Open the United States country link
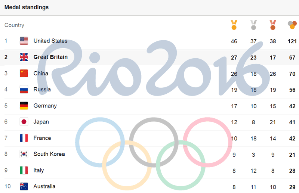The width and height of the screenshot is (299, 193). pyautogui.click(x=50, y=41)
